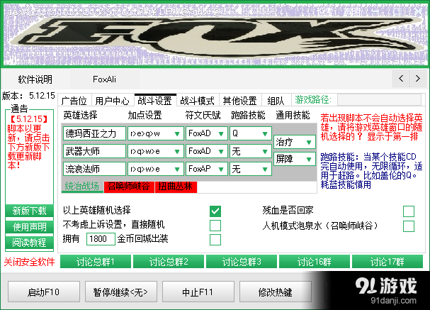
Task: Enable the 金币回城出装 checkbox
Action: (215, 240)
